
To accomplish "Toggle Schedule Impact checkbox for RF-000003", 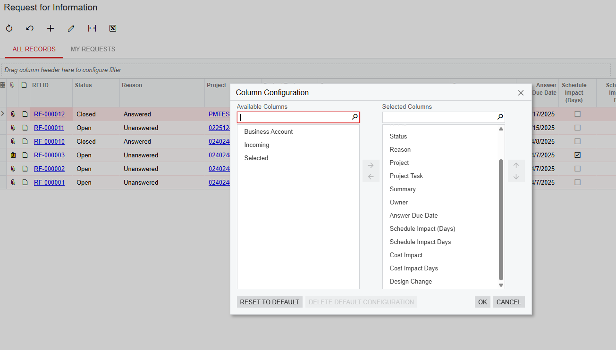I will 577,155.
